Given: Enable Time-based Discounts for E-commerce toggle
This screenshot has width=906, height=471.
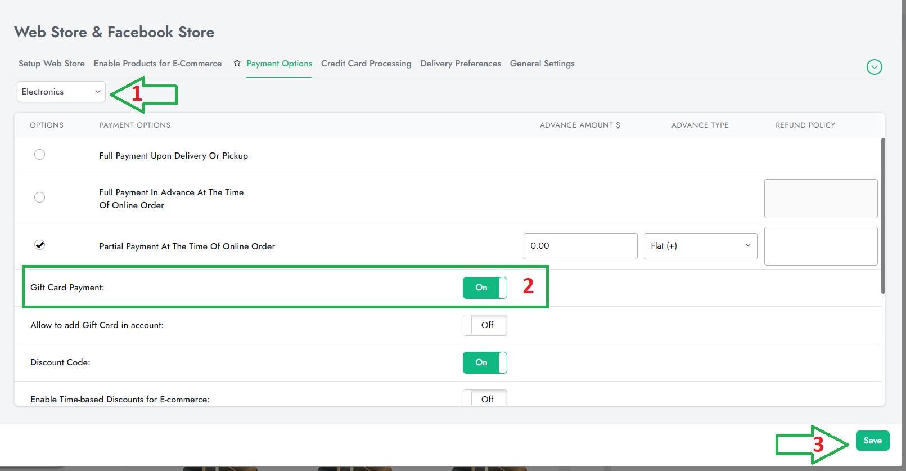Looking at the screenshot, I should pos(484,398).
